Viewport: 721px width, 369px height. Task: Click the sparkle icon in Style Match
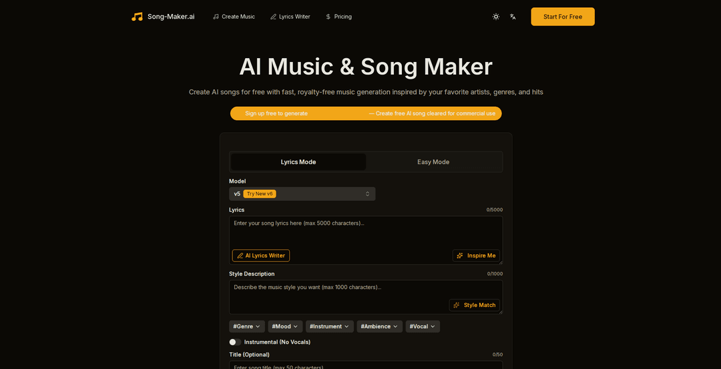pyautogui.click(x=457, y=305)
